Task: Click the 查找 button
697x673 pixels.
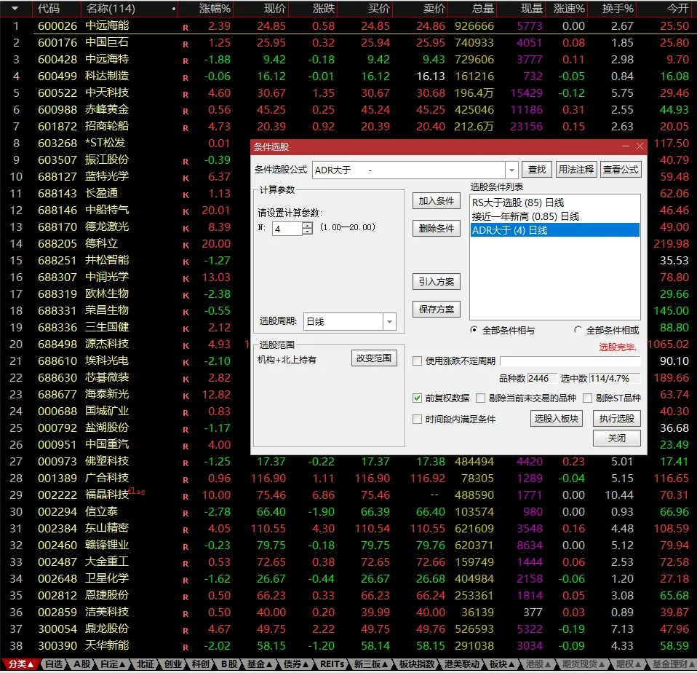Action: click(x=536, y=170)
